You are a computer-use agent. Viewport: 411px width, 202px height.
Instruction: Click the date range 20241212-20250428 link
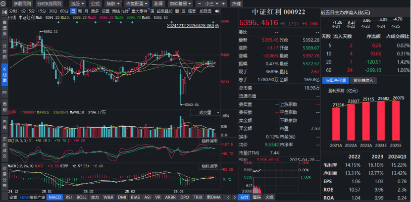tap(190, 26)
